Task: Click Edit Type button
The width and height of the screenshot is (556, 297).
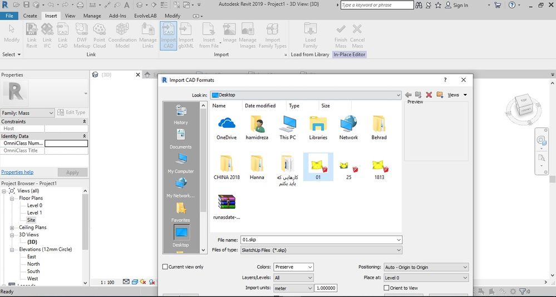Action: (x=72, y=112)
